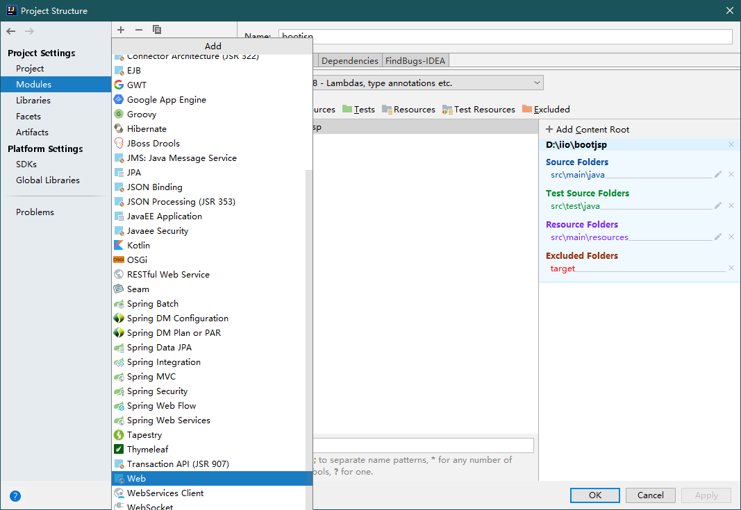
Task: Switch to the FindBugs-IDEA tab
Action: point(415,61)
